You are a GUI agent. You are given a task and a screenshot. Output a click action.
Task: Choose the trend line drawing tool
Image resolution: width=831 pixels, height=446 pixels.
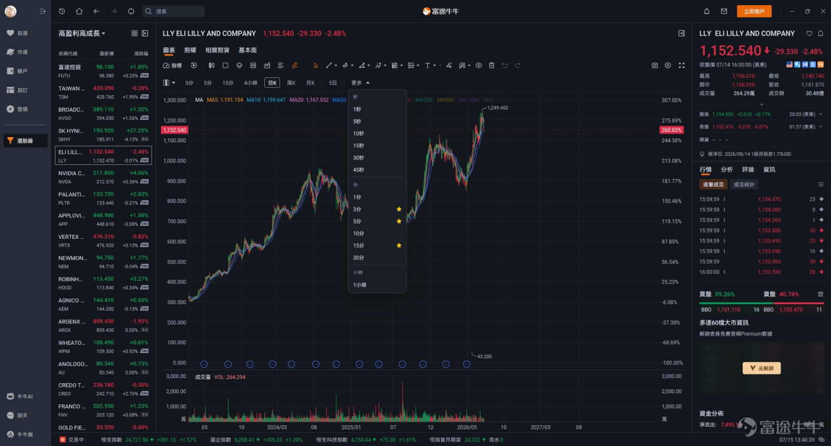point(329,65)
